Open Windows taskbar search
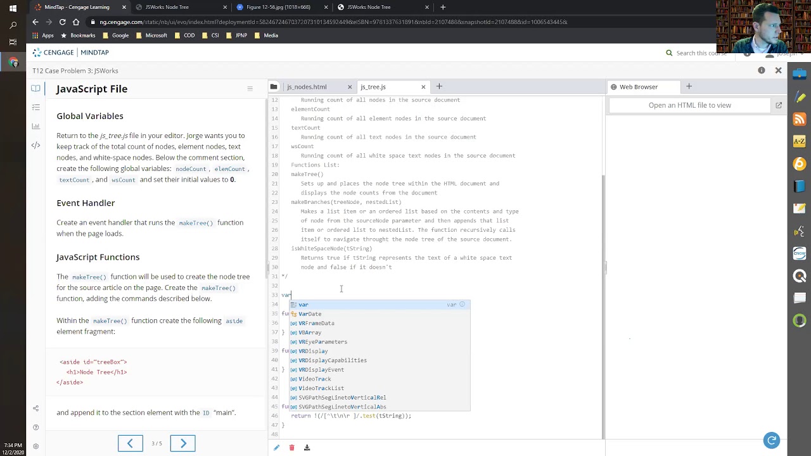The height and width of the screenshot is (456, 811). tap(13, 25)
